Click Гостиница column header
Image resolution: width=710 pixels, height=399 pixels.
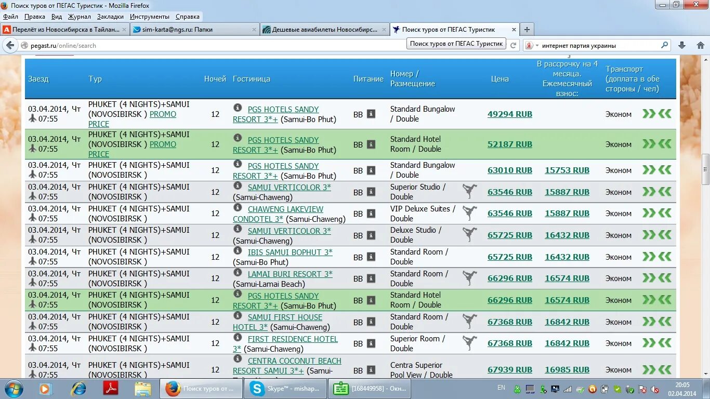252,79
